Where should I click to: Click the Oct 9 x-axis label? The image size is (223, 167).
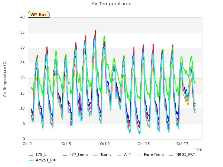105,144
